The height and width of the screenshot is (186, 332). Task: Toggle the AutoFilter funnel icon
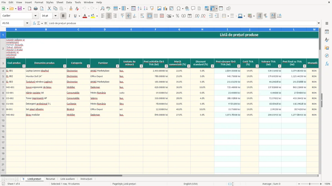(x=152, y=9)
